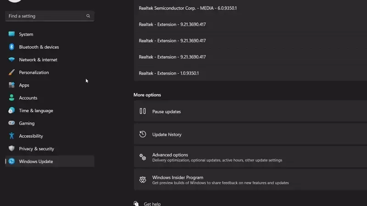
Task: Click the magnifier icon in search box
Action: (x=88, y=16)
